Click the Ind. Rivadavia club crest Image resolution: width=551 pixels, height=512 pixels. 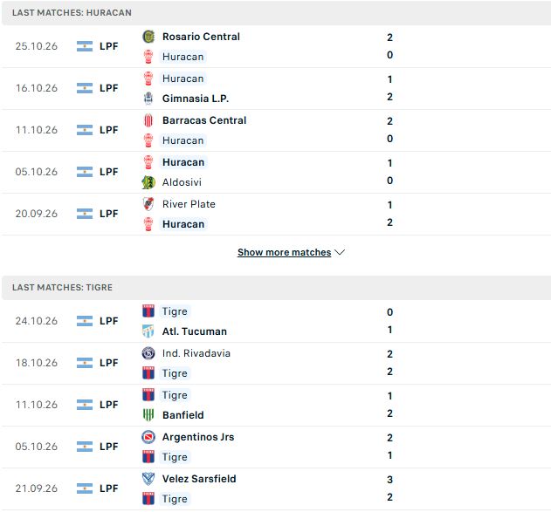click(x=148, y=353)
